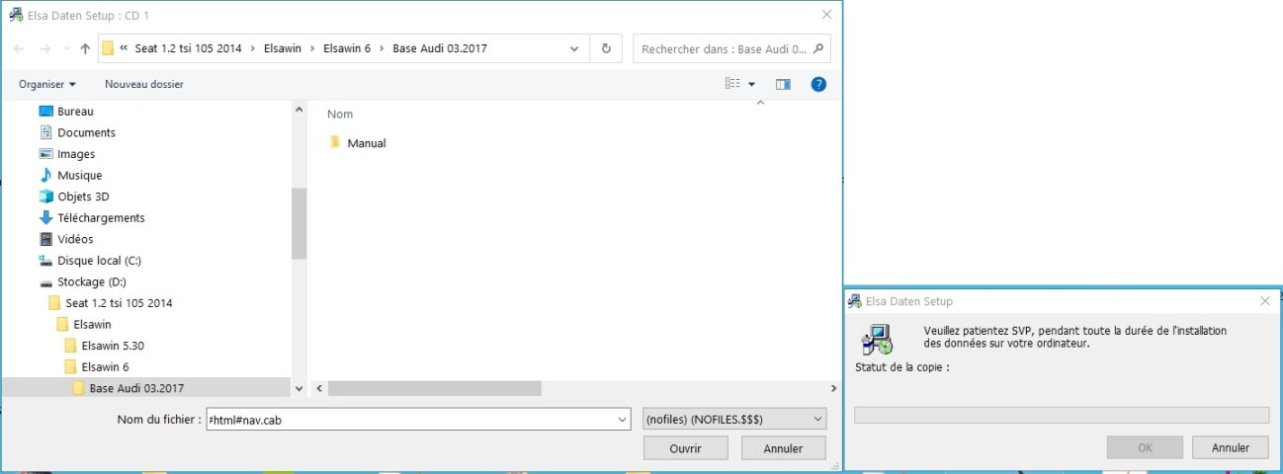This screenshot has height=474, width=1283.
Task: Click the search magnifier icon
Action: 819,47
